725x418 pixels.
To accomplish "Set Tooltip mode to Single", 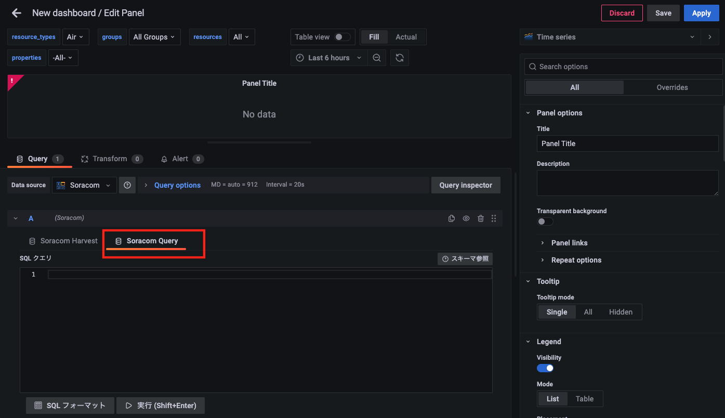I will coord(557,312).
